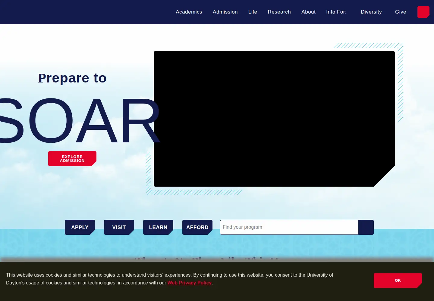Click the VISIT button
This screenshot has height=301, width=434.
tap(119, 227)
